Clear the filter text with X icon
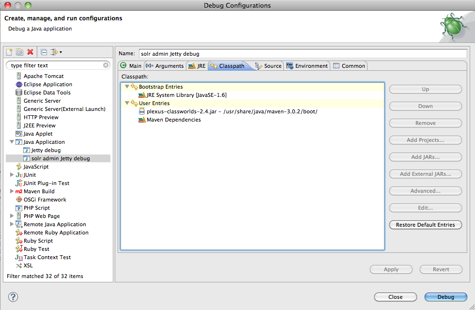 point(106,65)
